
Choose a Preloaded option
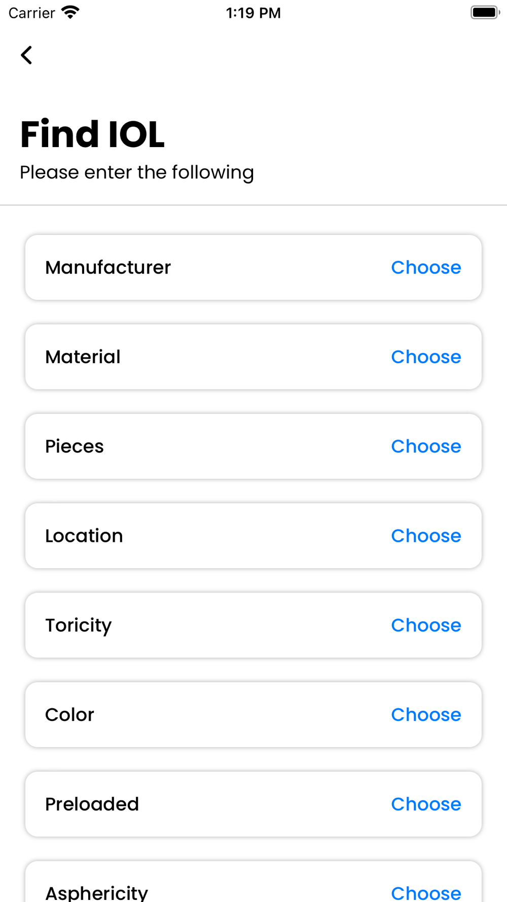426,804
